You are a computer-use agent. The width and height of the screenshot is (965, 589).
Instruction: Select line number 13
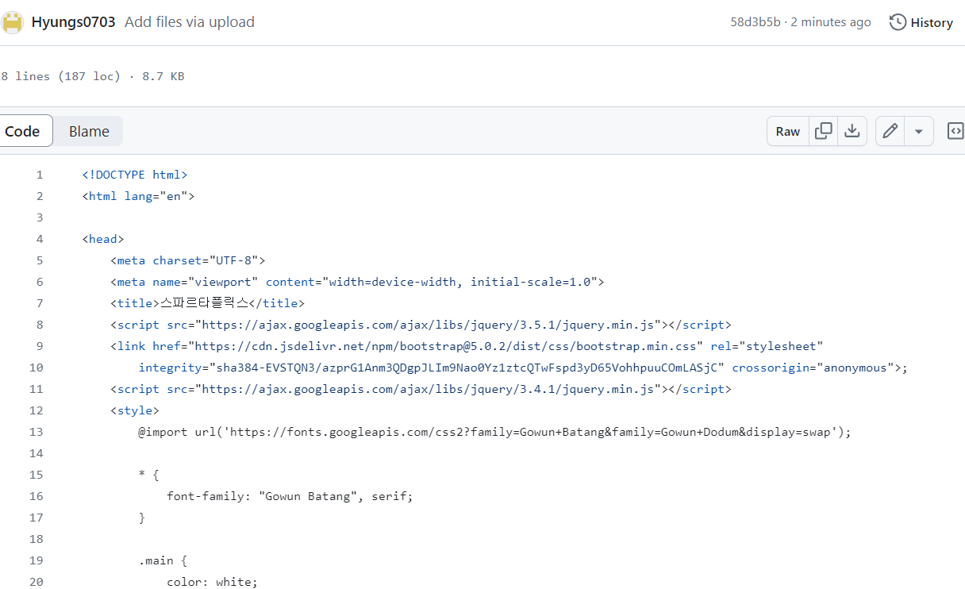(36, 432)
